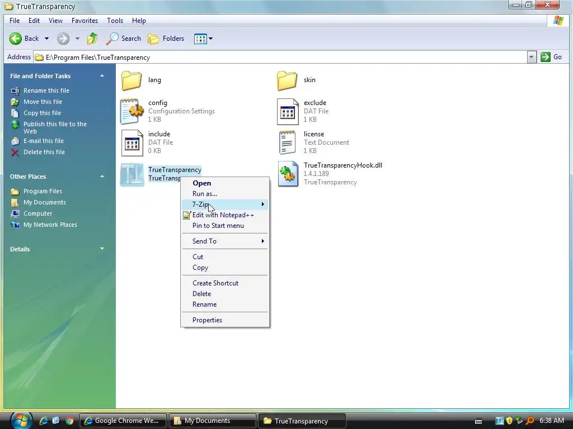Screen dimensions: 573x429
Task: Expand the Address bar dropdown arrow
Action: 532,58
